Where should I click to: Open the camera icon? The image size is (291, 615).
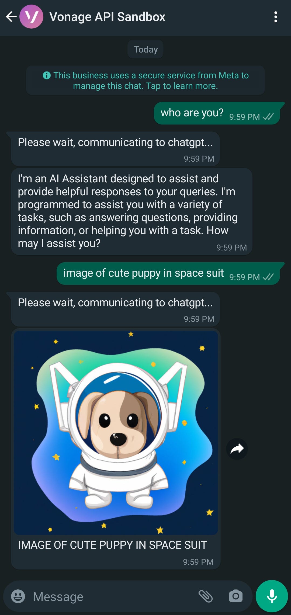[x=236, y=596]
